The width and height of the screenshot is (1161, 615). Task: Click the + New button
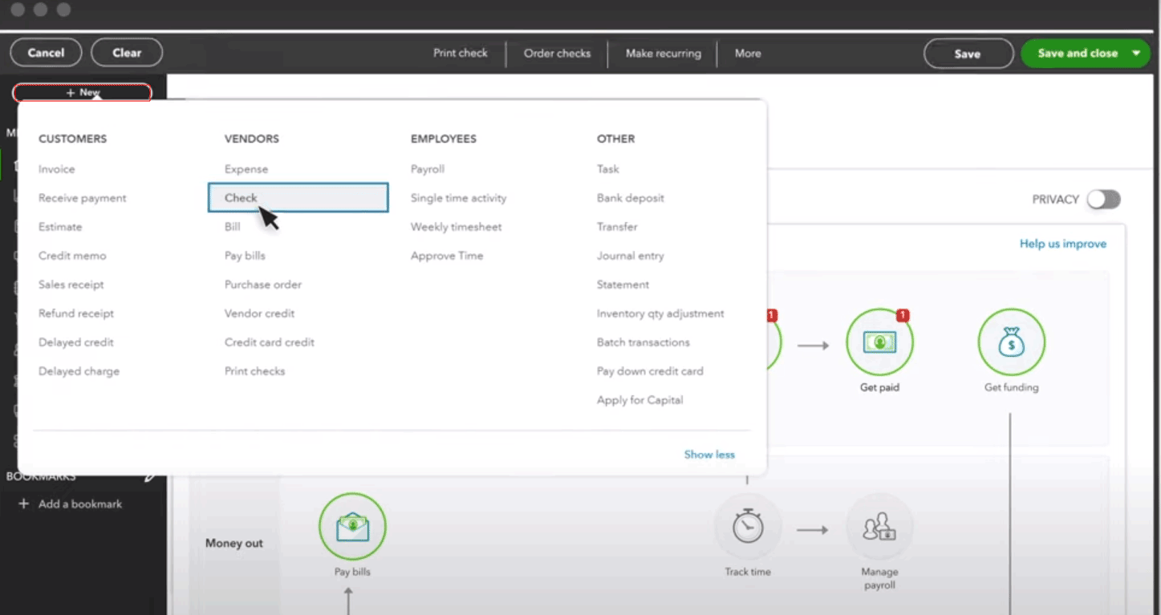coord(82,93)
